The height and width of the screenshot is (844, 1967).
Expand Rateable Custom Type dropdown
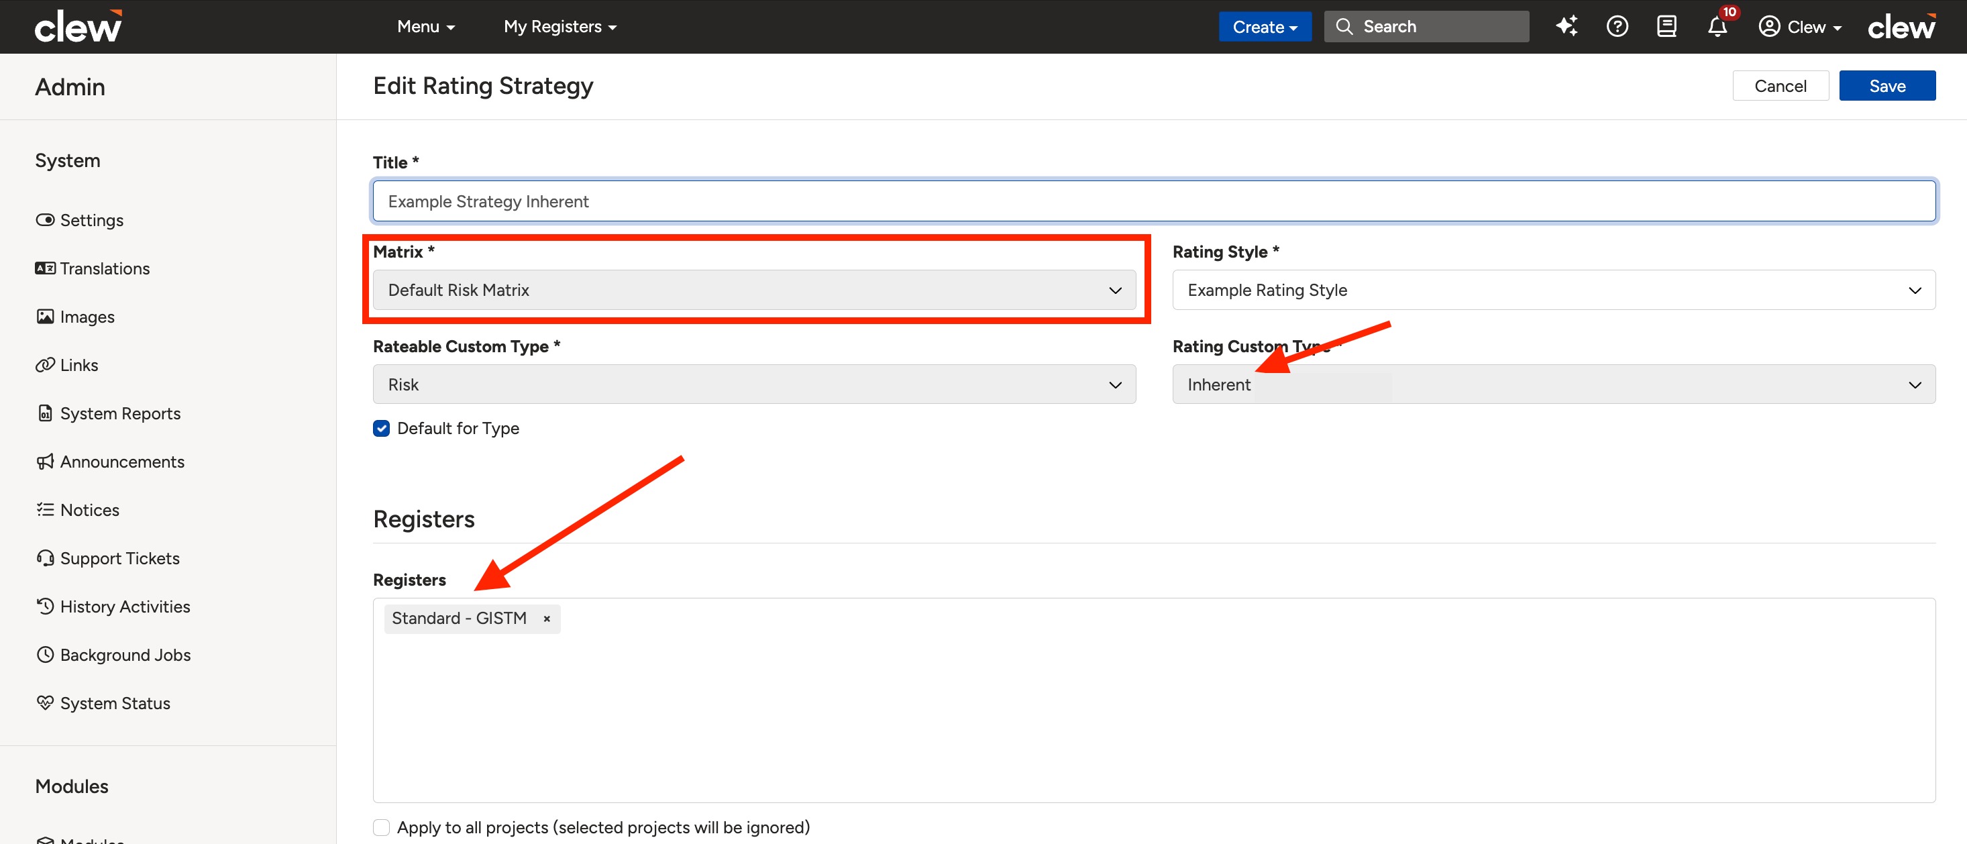pos(753,385)
